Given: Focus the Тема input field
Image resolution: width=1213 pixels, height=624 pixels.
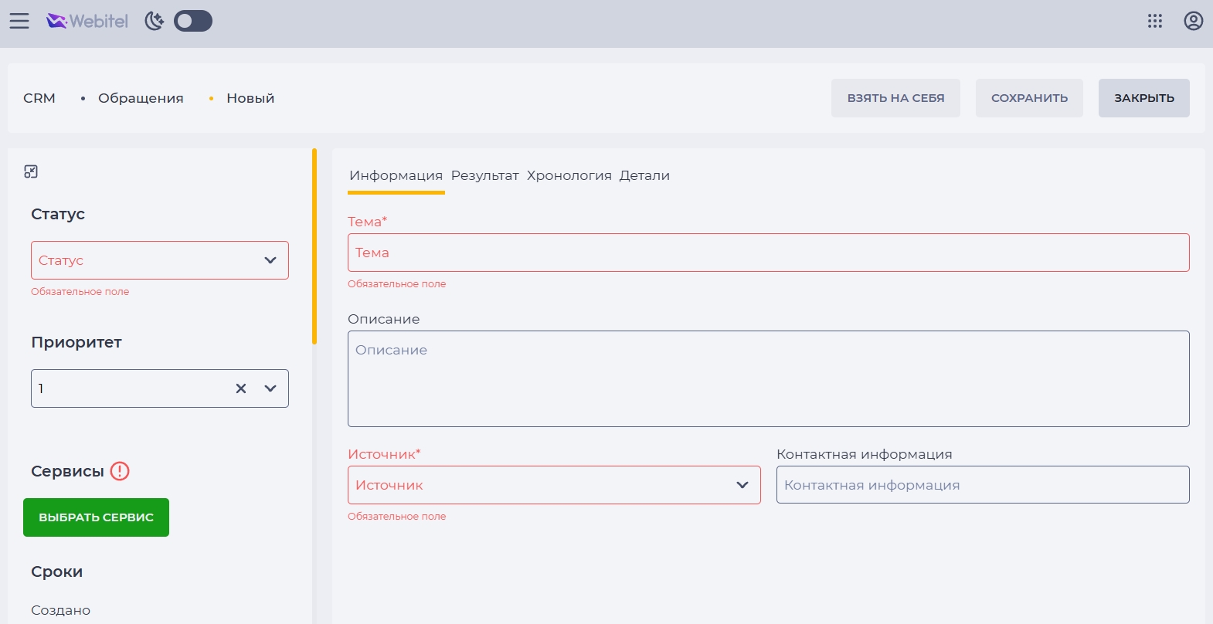Looking at the screenshot, I should 769,253.
